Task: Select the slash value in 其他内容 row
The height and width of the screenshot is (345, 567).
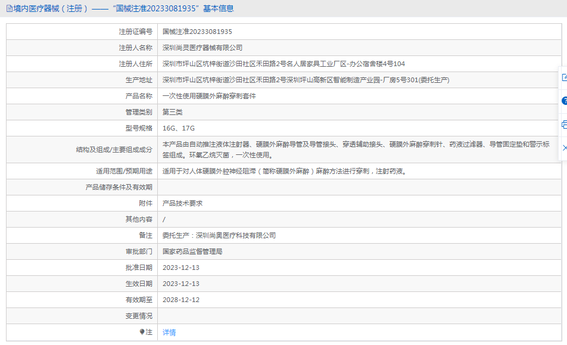Action: click(164, 219)
